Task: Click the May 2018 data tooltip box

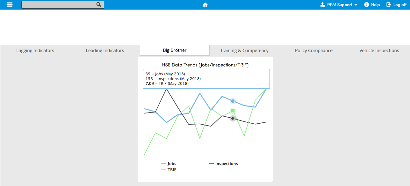Action: click(x=206, y=79)
